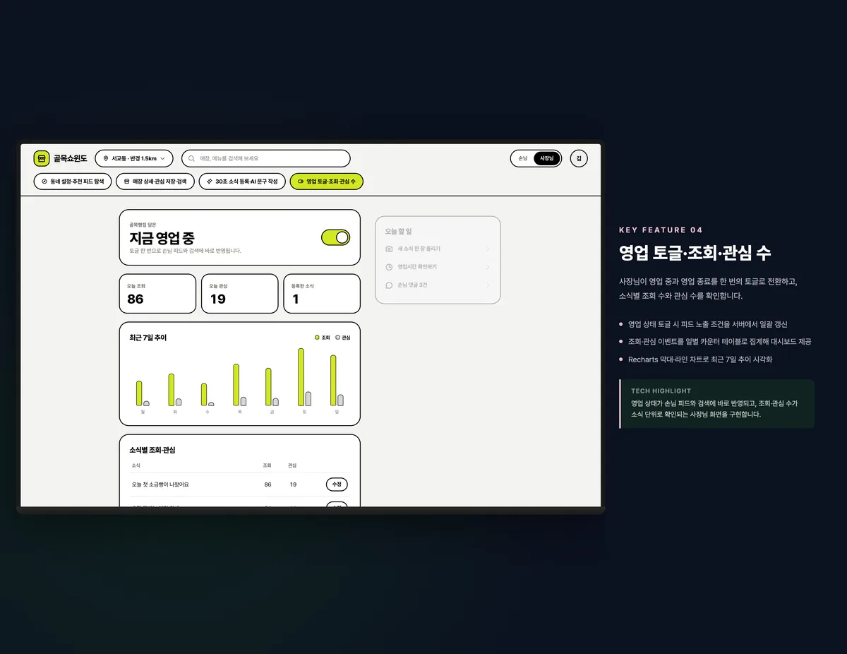Switch to 손님 mode
Image resolution: width=847 pixels, height=654 pixels.
[523, 158]
